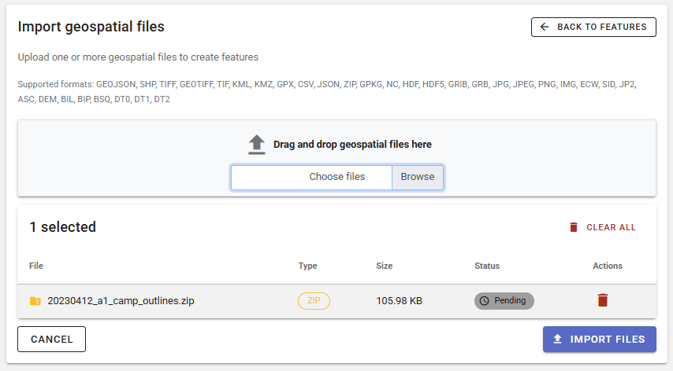Click the ZIP type chip

314,301
